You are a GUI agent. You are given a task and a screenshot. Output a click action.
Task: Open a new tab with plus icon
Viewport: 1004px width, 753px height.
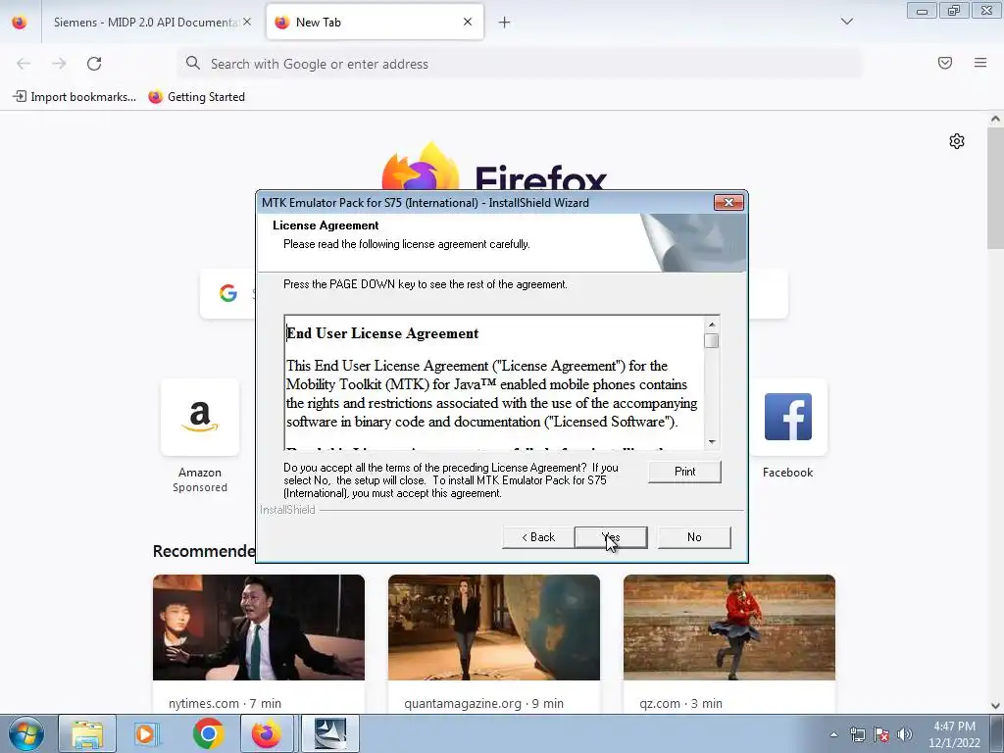[x=505, y=23]
